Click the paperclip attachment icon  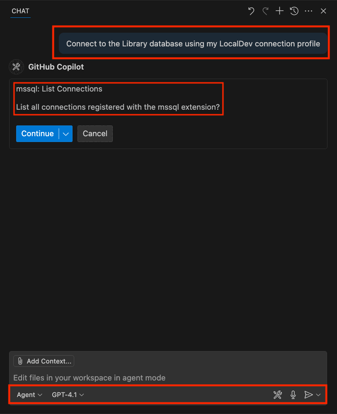(20, 361)
